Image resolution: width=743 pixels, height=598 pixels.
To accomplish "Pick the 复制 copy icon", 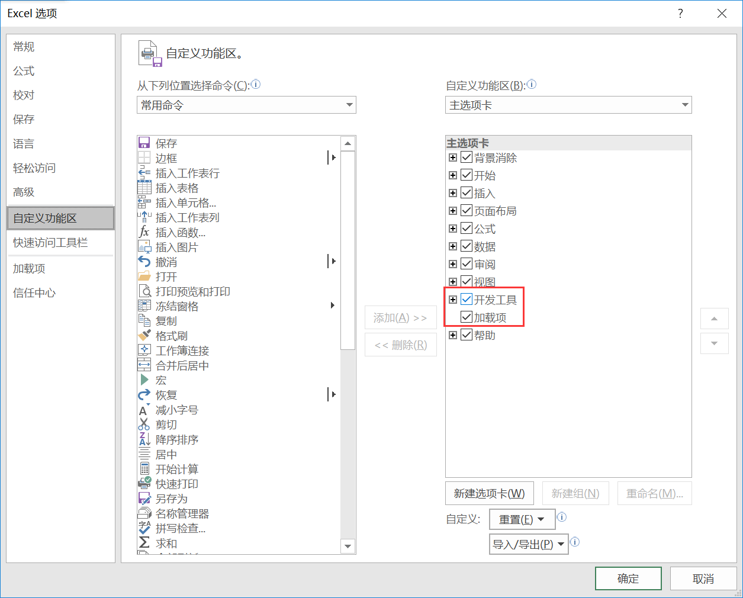I will point(144,321).
